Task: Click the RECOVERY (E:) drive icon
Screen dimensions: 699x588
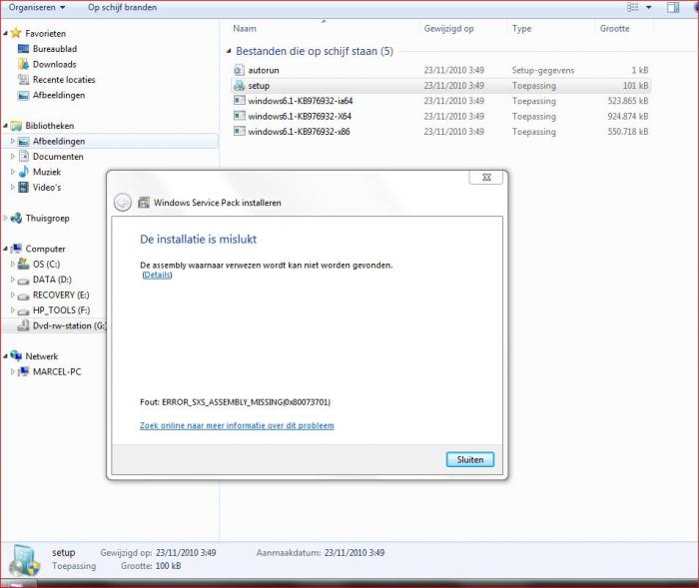Action: [x=24, y=295]
